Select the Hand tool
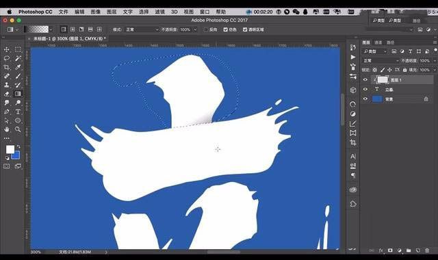Screen dimensions: 438x260 (x=6, y=129)
